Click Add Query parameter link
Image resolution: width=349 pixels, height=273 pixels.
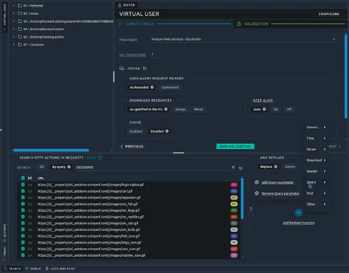[277, 183]
